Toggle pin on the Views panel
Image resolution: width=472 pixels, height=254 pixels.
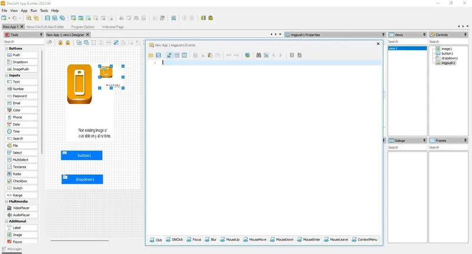424,35
